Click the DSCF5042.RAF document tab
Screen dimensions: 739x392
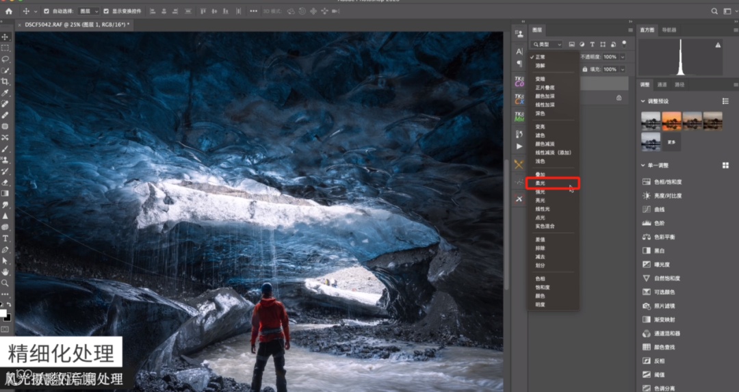point(78,25)
